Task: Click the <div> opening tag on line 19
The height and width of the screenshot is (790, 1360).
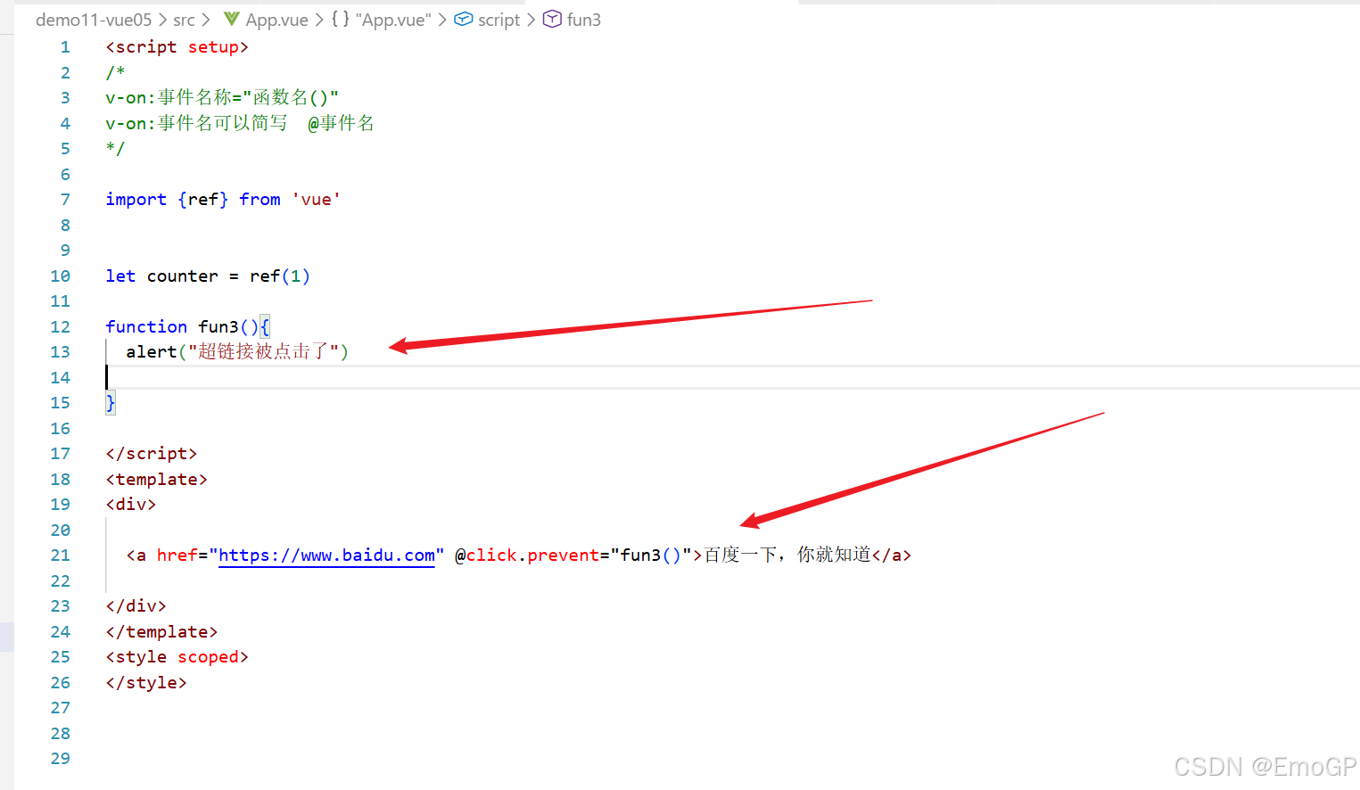Action: pyautogui.click(x=130, y=505)
